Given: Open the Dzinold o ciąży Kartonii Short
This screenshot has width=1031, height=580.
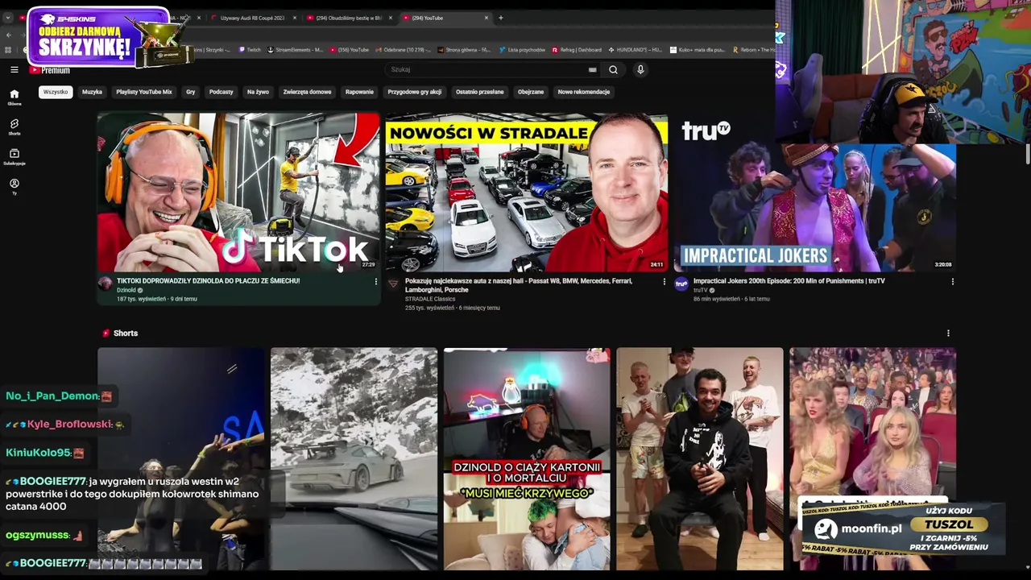Looking at the screenshot, I should [x=527, y=458].
